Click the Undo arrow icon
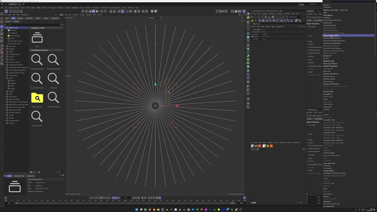377x212 pixels. click(2, 4)
